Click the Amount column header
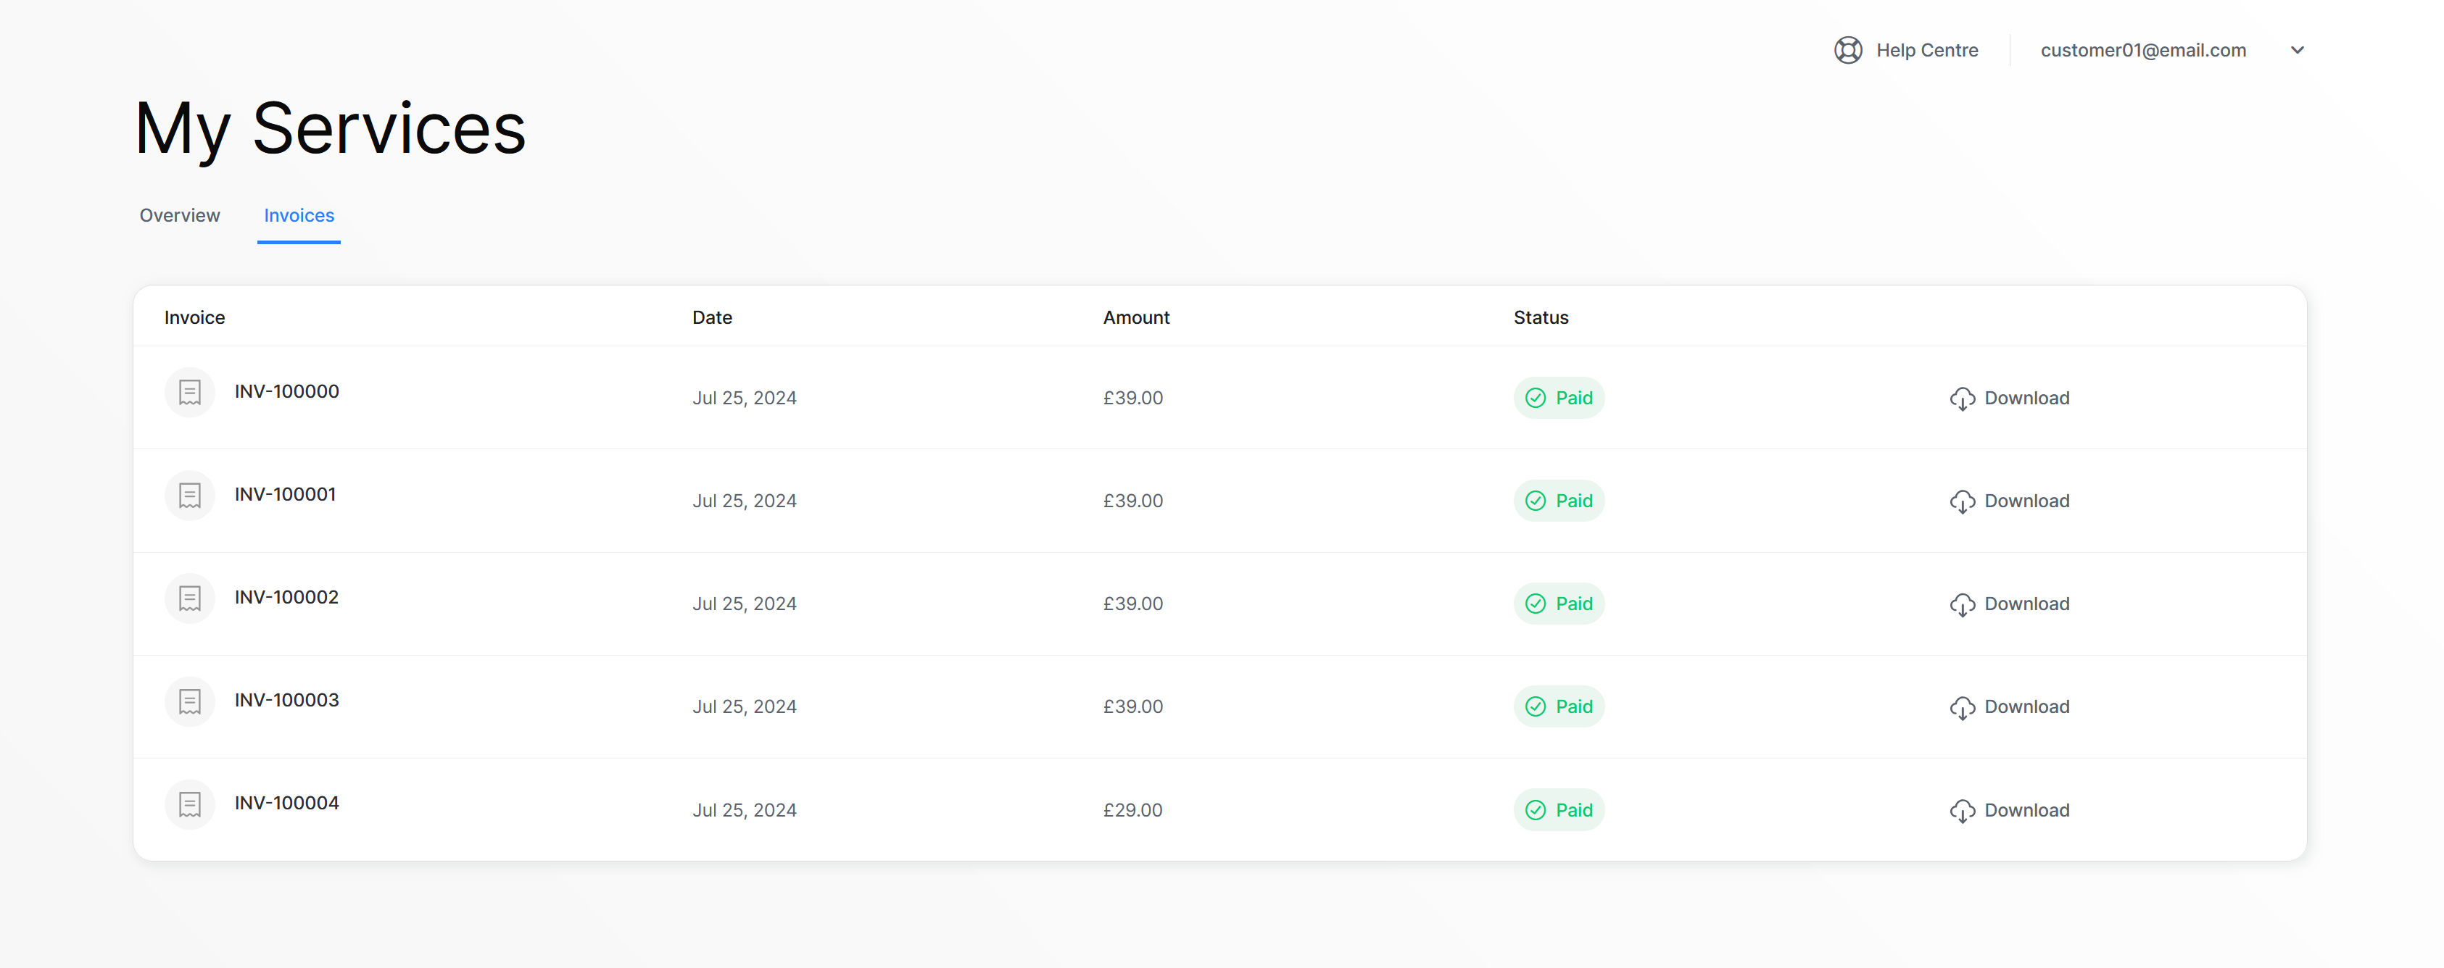Image resolution: width=2444 pixels, height=968 pixels. click(x=1135, y=317)
